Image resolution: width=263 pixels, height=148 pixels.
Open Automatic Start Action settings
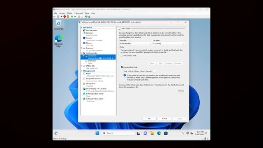[x=95, y=94]
